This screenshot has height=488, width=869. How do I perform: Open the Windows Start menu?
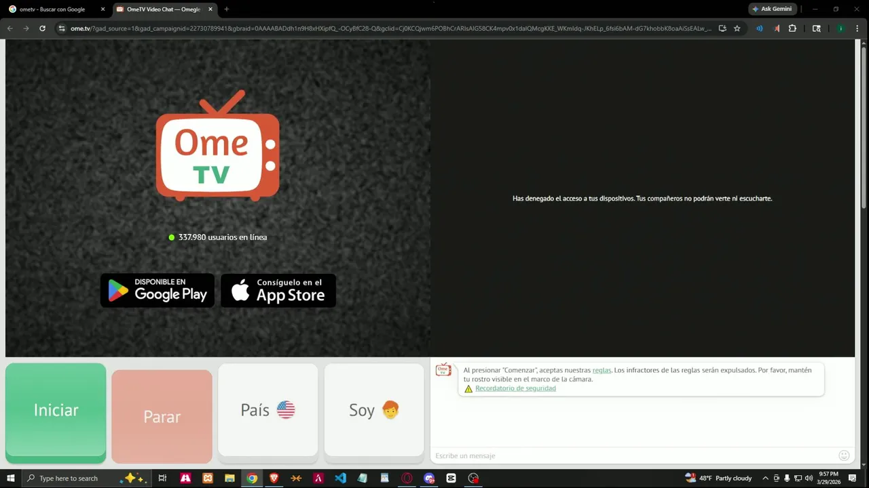point(11,478)
